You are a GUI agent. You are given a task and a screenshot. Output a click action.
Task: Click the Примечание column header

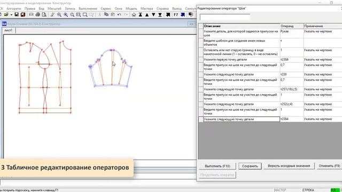pyautogui.click(x=323, y=26)
